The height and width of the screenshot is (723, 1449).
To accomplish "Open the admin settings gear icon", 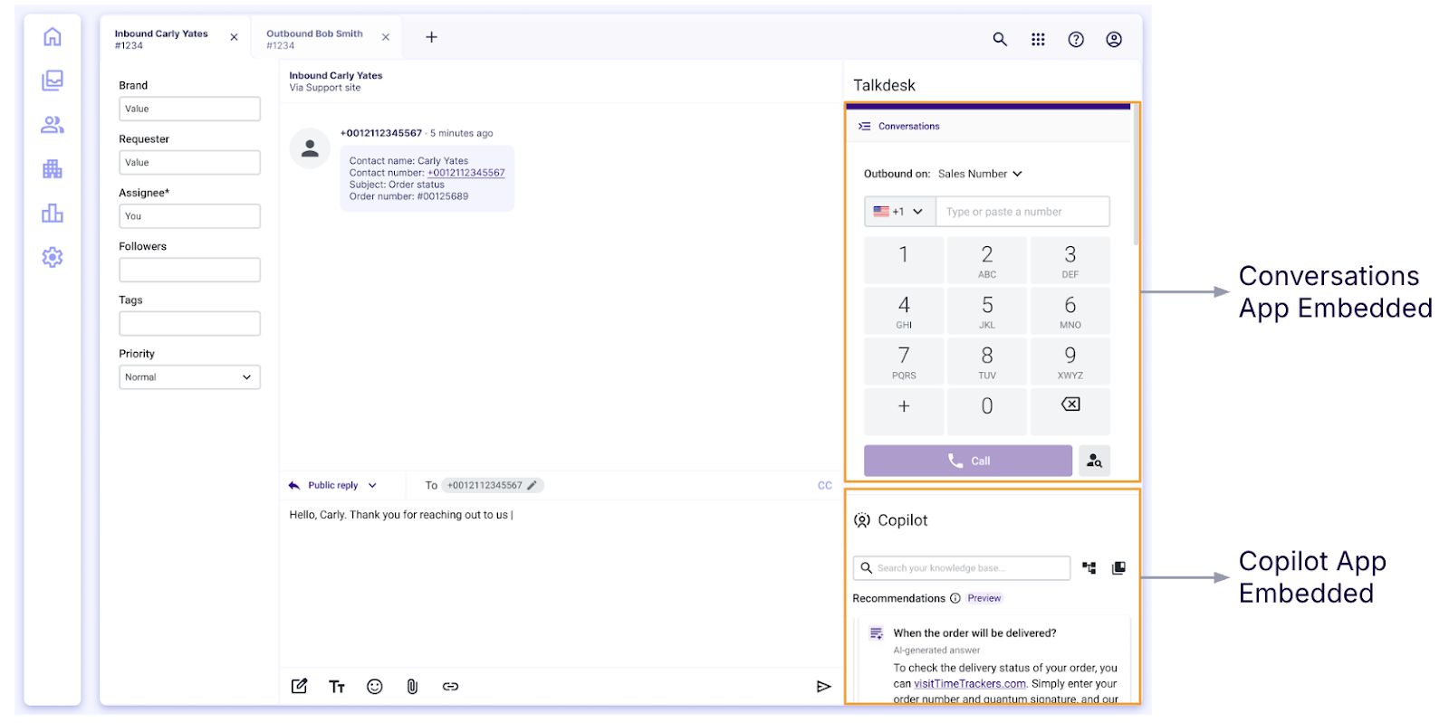I will pyautogui.click(x=53, y=257).
